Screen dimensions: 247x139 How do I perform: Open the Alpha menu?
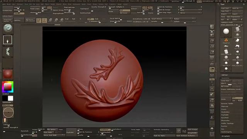tap(4, 4)
